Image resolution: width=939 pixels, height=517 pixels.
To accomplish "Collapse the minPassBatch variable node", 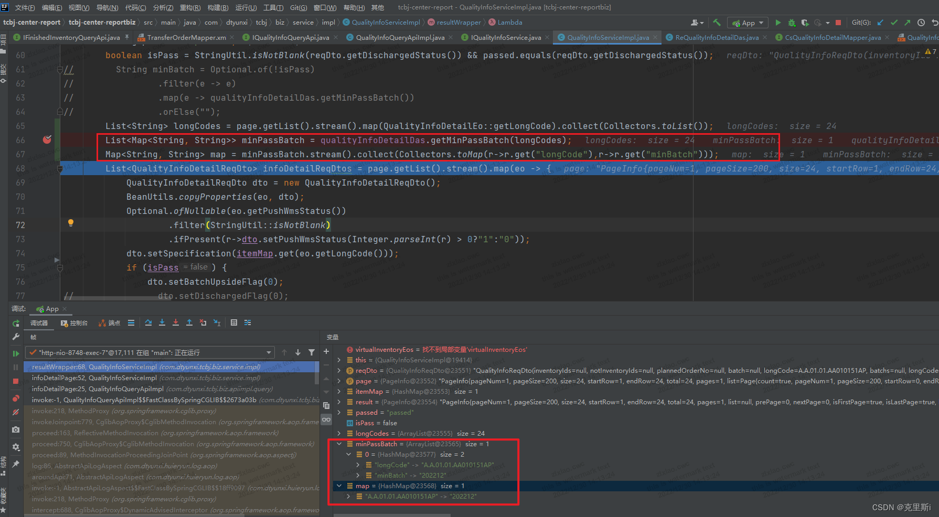I will pos(339,444).
